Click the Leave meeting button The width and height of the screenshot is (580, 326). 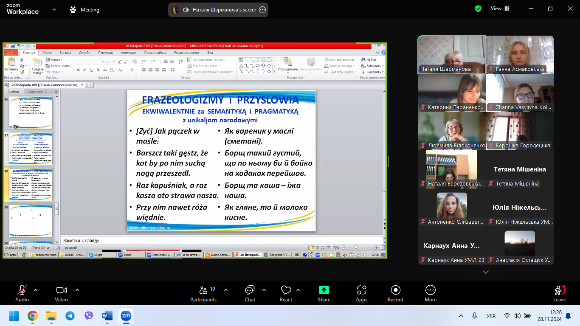[x=560, y=293]
